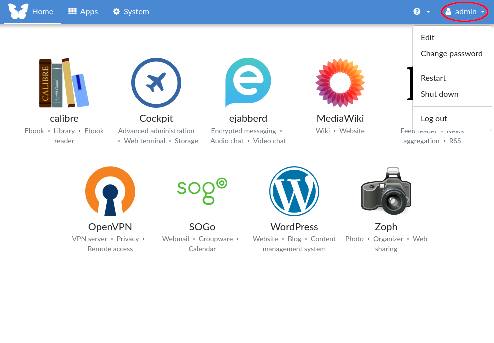Open the SOGo green logo
494x343 pixels.
coord(202,191)
